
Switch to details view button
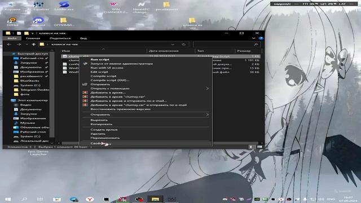click(250, 147)
